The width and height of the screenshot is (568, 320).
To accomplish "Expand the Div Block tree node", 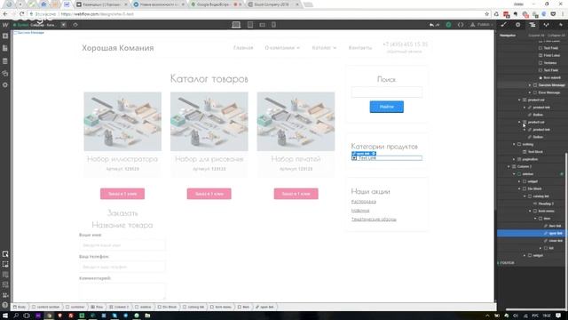I will (x=519, y=188).
